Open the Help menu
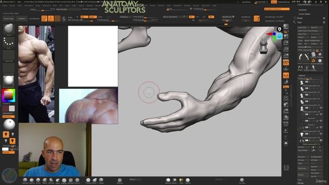This screenshot has height=185, width=329. point(214,6)
